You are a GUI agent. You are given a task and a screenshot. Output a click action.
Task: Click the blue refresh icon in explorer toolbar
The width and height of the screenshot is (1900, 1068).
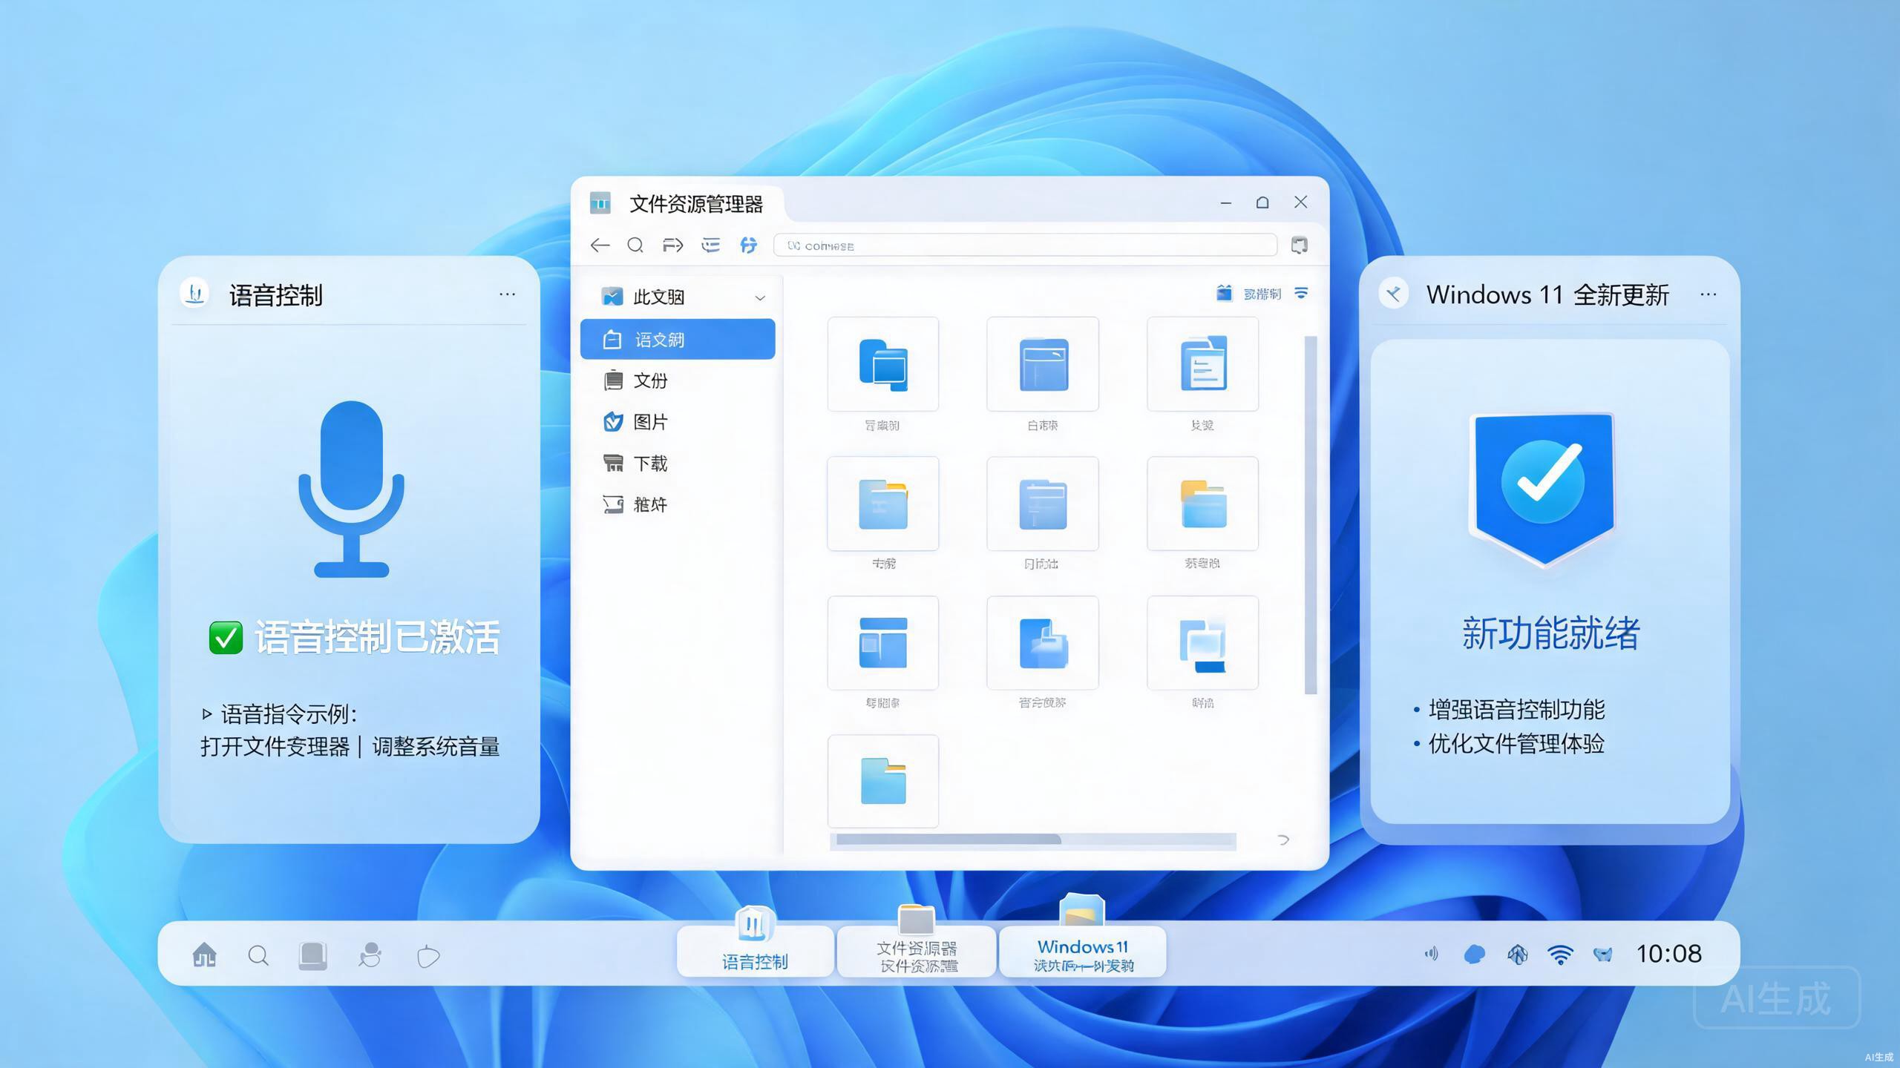[x=748, y=245]
